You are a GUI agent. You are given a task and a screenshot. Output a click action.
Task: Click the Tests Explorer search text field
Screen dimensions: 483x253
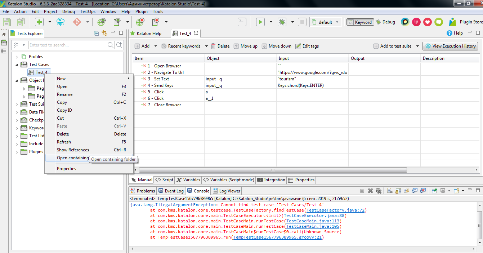tap(67, 45)
